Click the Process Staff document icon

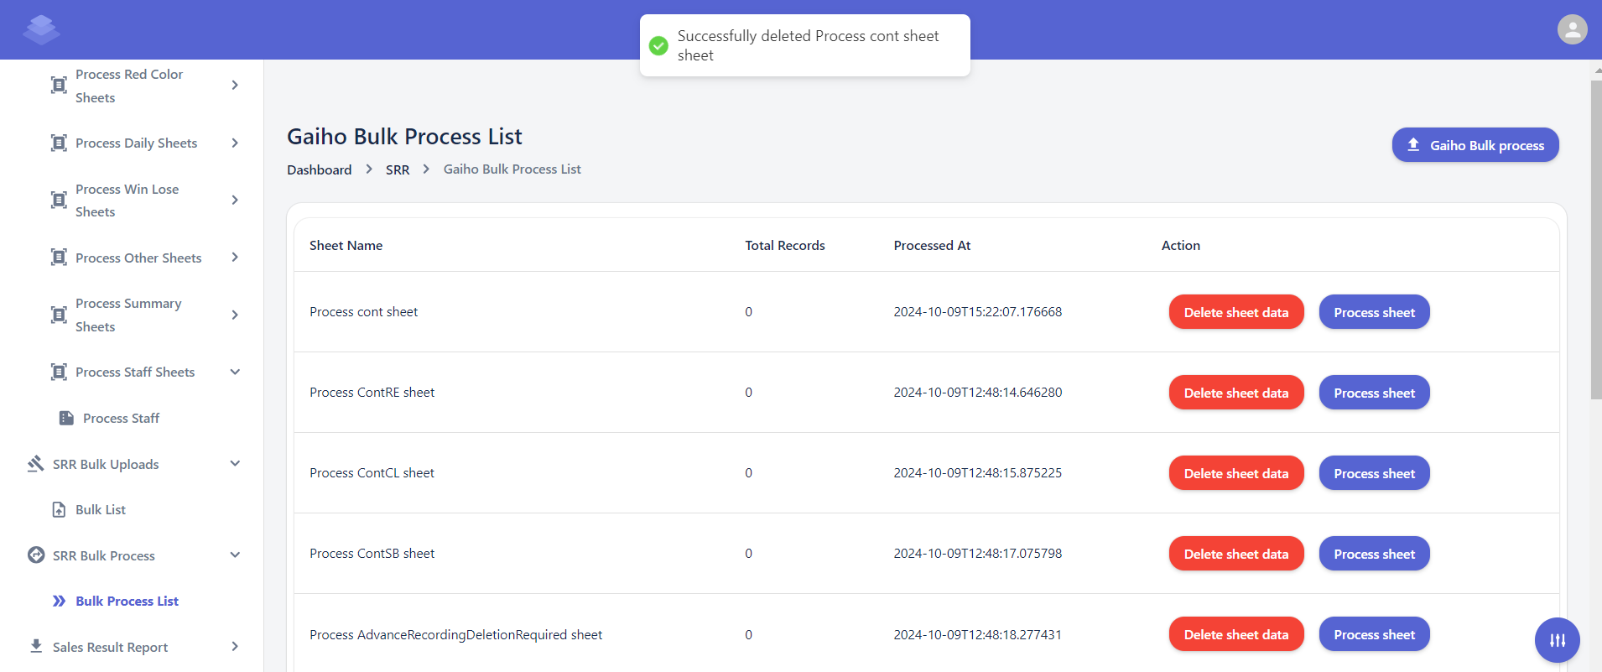(66, 418)
